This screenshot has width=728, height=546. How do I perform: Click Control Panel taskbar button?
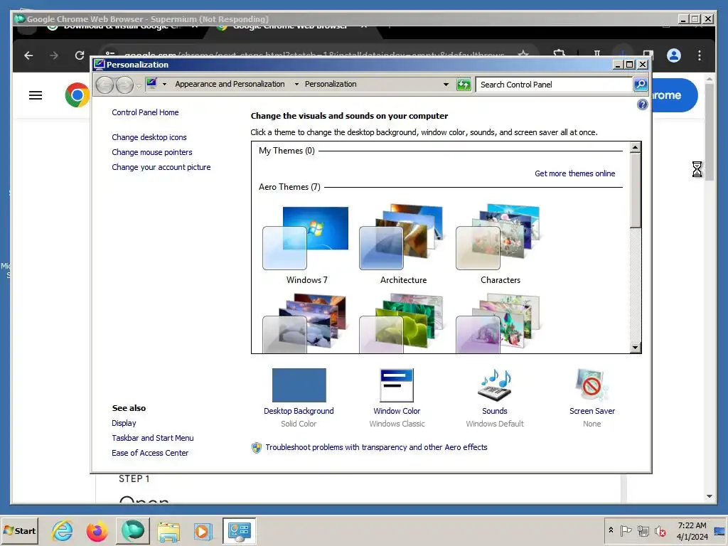click(x=239, y=530)
